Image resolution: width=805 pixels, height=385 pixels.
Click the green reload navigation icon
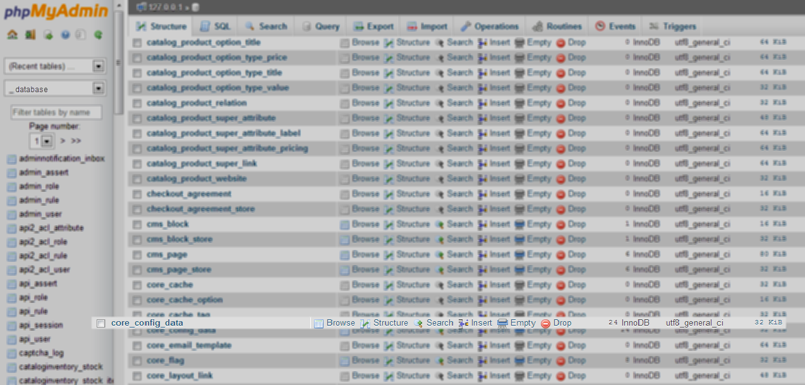(98, 35)
